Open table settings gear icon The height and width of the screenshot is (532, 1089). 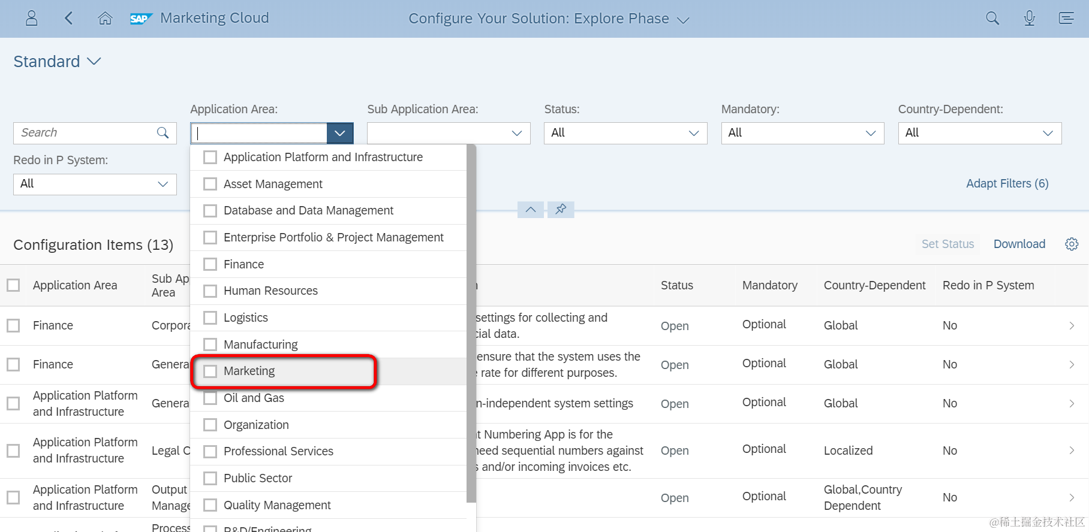click(x=1072, y=244)
